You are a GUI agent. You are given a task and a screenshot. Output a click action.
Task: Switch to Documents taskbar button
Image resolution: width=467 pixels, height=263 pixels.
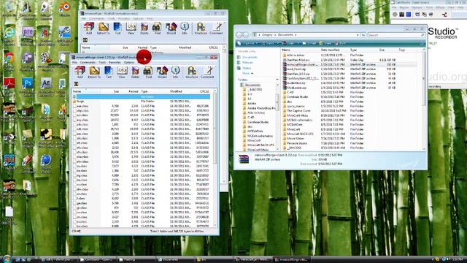174,259
